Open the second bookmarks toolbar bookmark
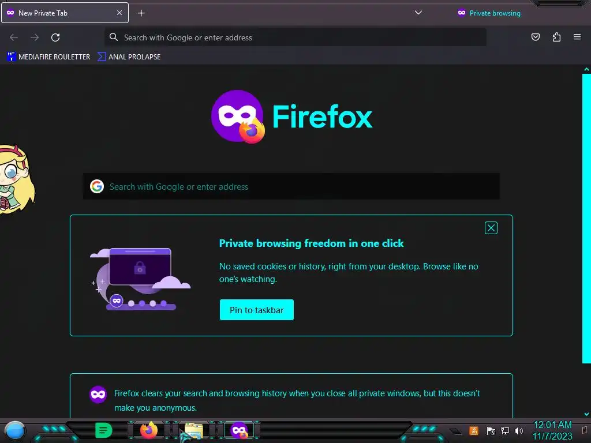This screenshot has width=591, height=443. click(129, 57)
